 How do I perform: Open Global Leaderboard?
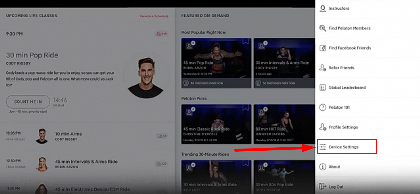click(x=367, y=88)
